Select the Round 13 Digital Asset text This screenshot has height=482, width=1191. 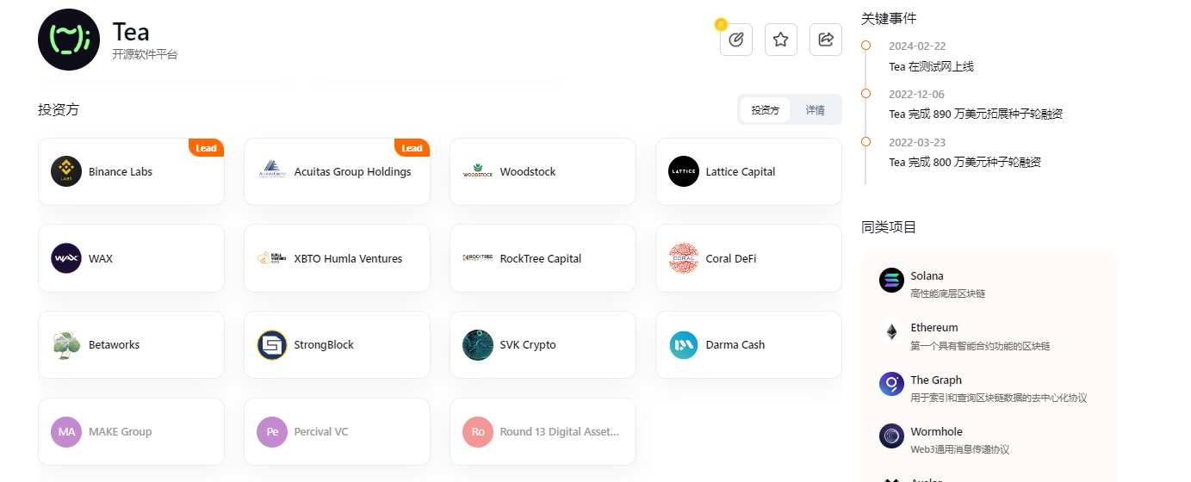(x=560, y=431)
